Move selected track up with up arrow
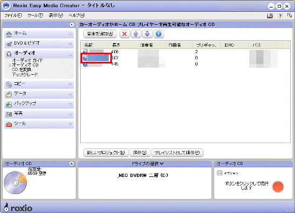This screenshot has height=213, width=295. 136,34
